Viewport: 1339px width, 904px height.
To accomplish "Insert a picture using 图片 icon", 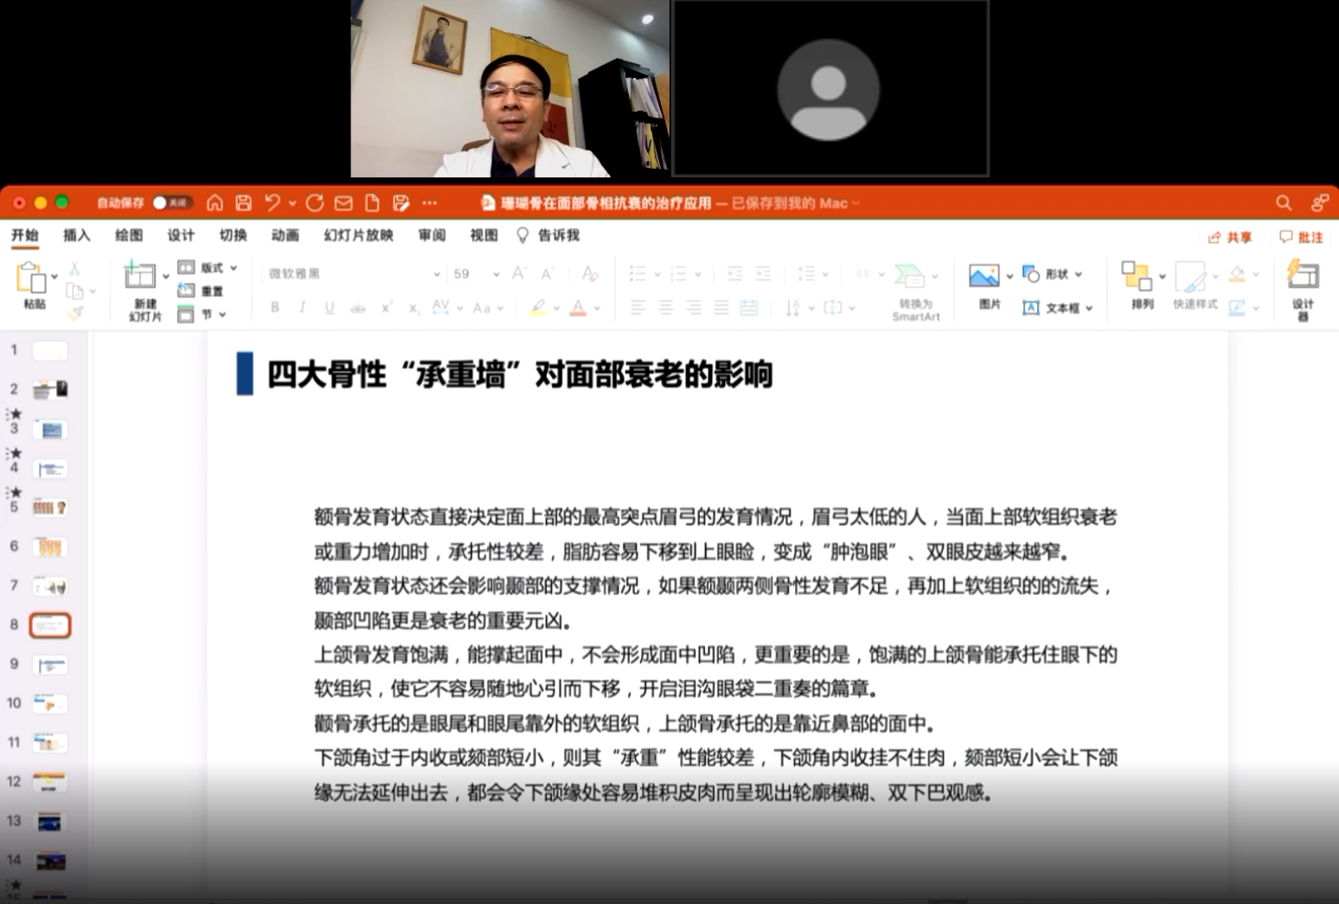I will [984, 277].
